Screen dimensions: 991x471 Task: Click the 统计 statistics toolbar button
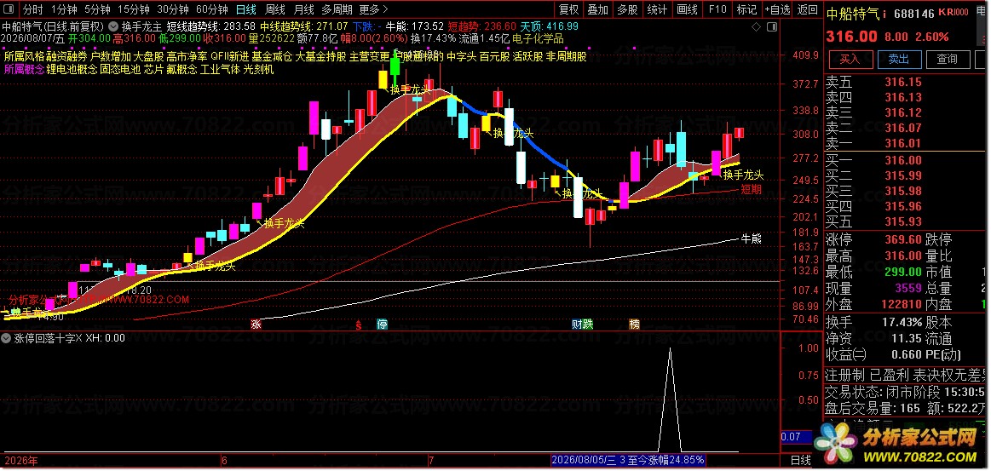657,9
